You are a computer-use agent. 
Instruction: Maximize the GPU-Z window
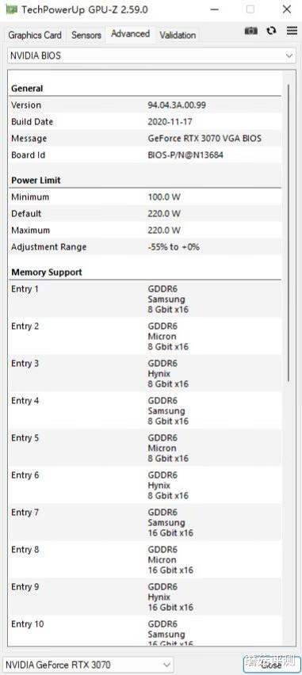(x=250, y=9)
